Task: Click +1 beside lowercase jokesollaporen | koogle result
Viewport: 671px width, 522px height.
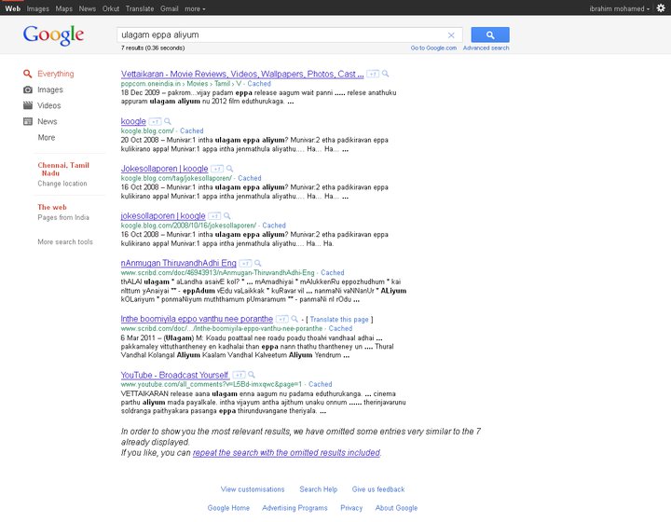Action: click(214, 216)
